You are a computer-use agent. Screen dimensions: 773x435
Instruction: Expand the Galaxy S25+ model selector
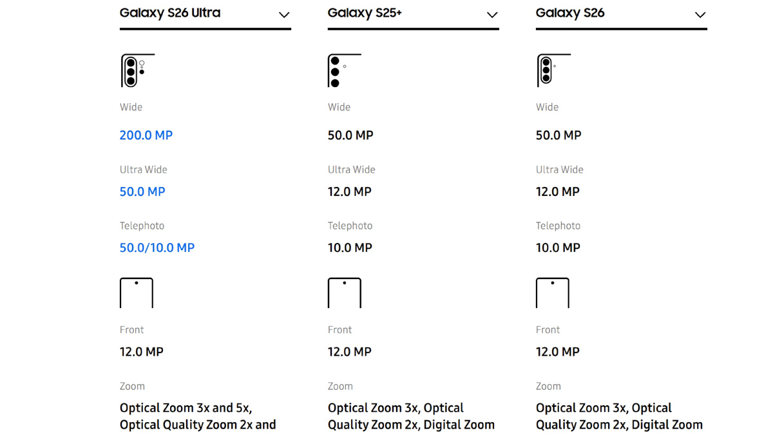pos(492,15)
